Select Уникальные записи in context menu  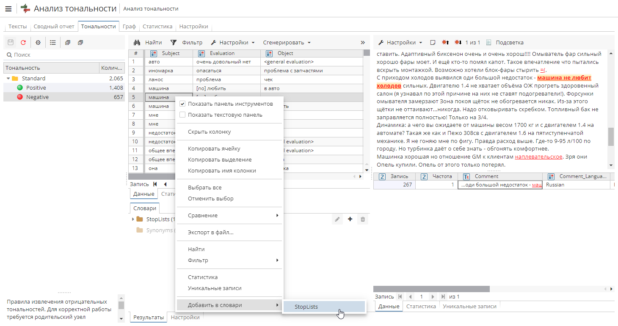(229, 288)
